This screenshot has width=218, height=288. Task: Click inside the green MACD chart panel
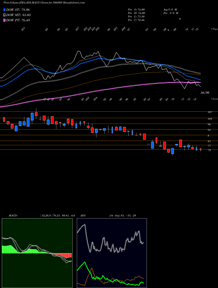pyautogui.click(x=37, y=253)
